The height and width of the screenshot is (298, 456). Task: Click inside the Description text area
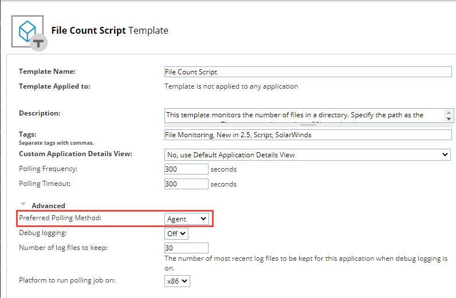[x=304, y=115]
